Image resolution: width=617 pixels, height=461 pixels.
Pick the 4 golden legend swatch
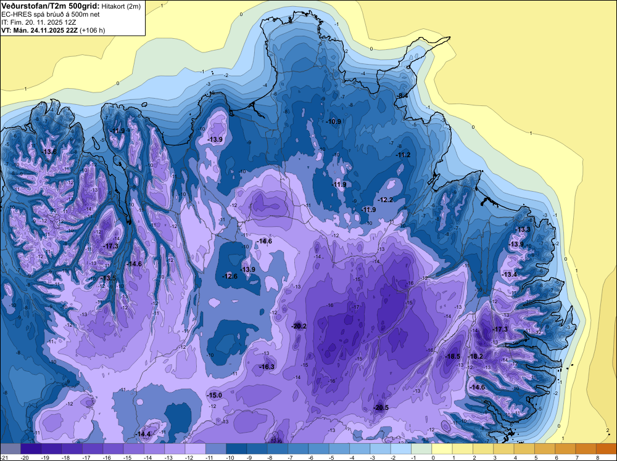pos(524,449)
